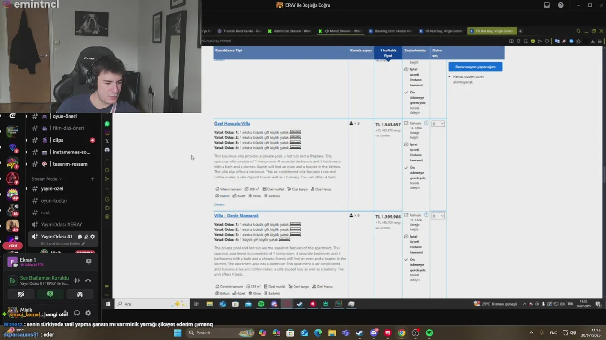The image size is (606, 340).
Task: Click the inner Ara search box
Action: tap(151, 304)
